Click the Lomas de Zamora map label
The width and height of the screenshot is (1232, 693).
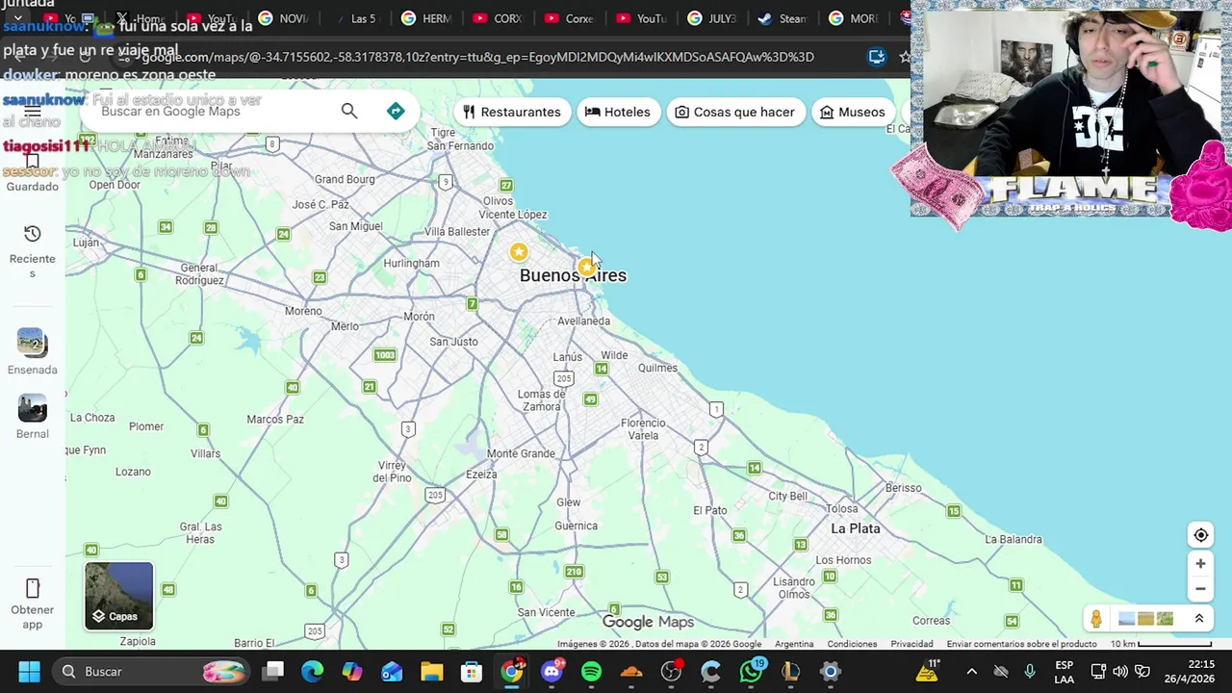(x=541, y=400)
